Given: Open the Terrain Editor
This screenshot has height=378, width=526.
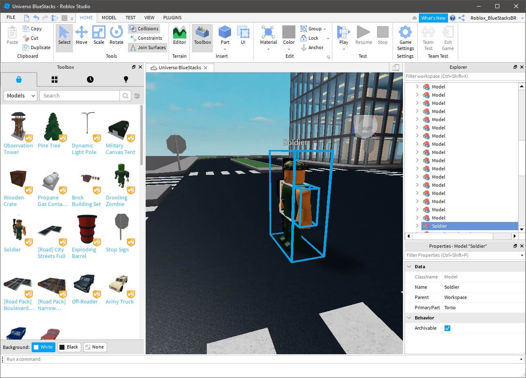Looking at the screenshot, I should click(179, 35).
